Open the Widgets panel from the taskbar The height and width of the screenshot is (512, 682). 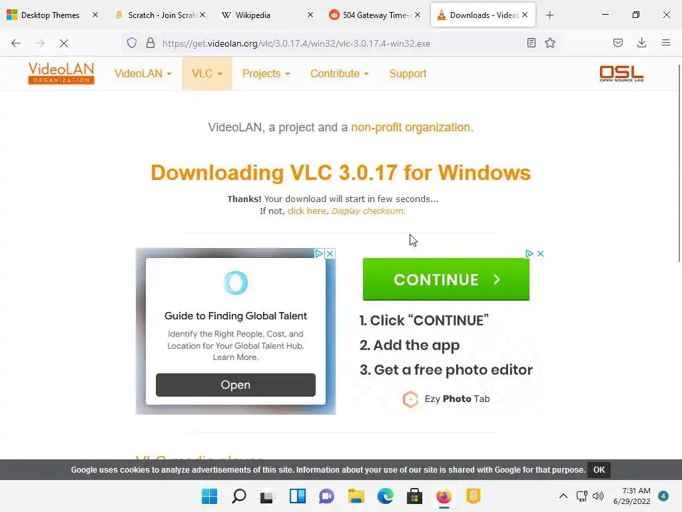click(298, 496)
